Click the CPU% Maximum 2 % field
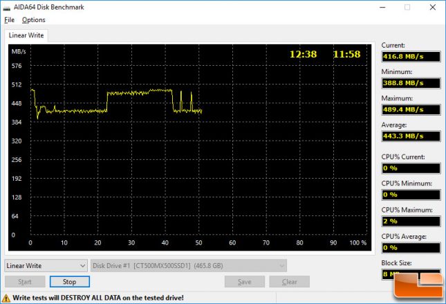The height and width of the screenshot is (304, 446). pos(411,221)
